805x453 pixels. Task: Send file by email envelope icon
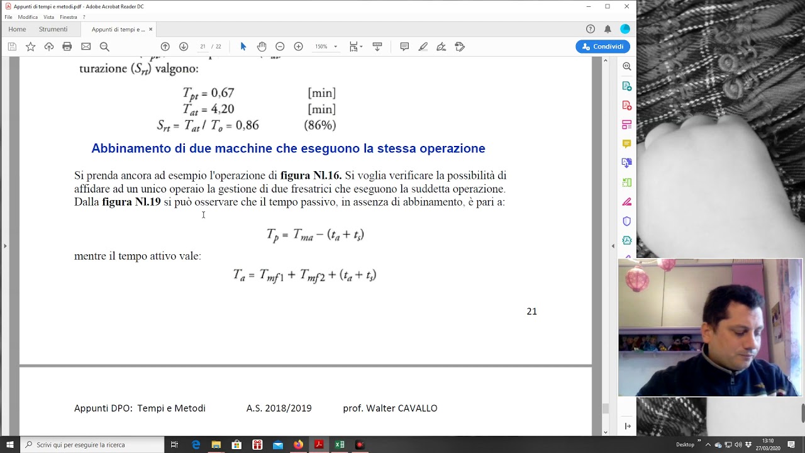pyautogui.click(x=86, y=47)
